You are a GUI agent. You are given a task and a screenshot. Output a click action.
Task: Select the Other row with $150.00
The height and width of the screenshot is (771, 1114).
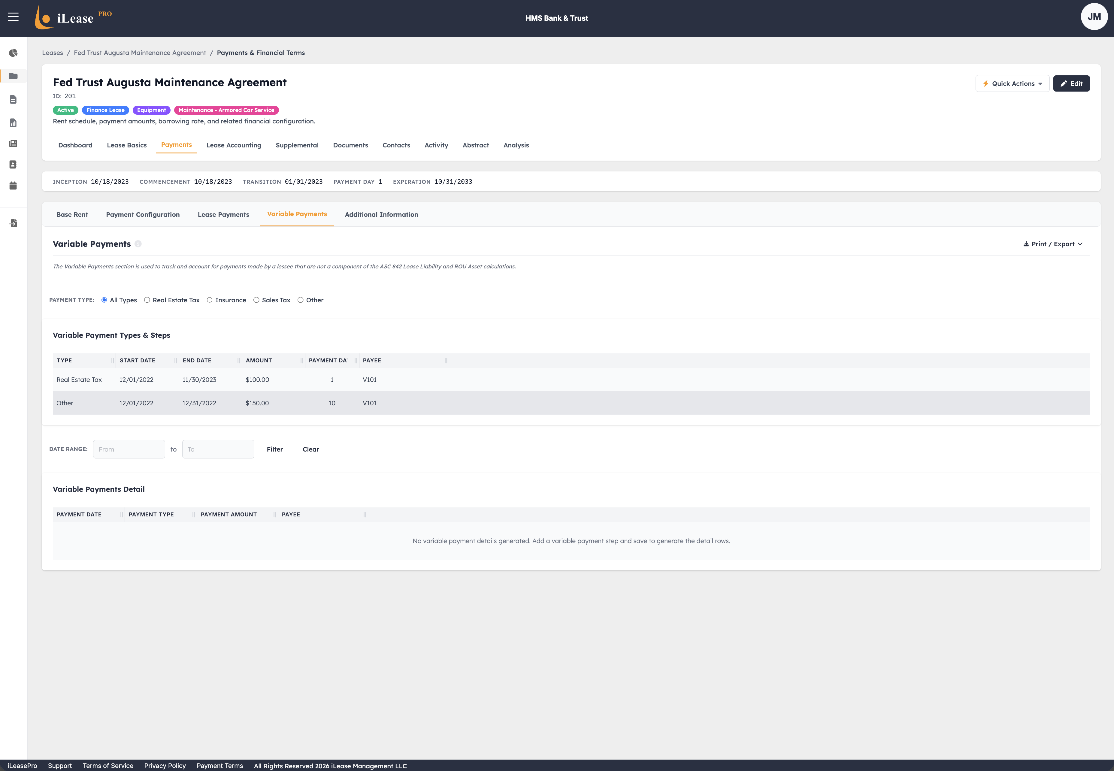pos(571,403)
